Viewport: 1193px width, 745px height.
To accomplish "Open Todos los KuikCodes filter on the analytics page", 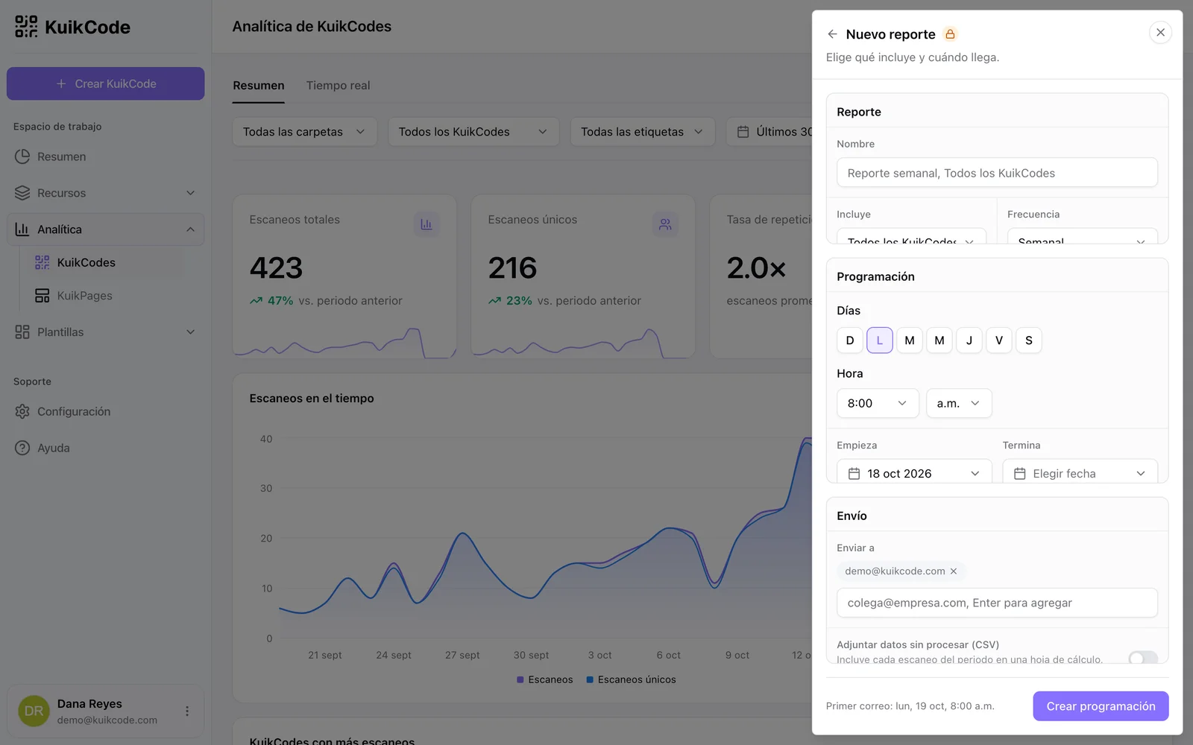I will [x=473, y=132].
